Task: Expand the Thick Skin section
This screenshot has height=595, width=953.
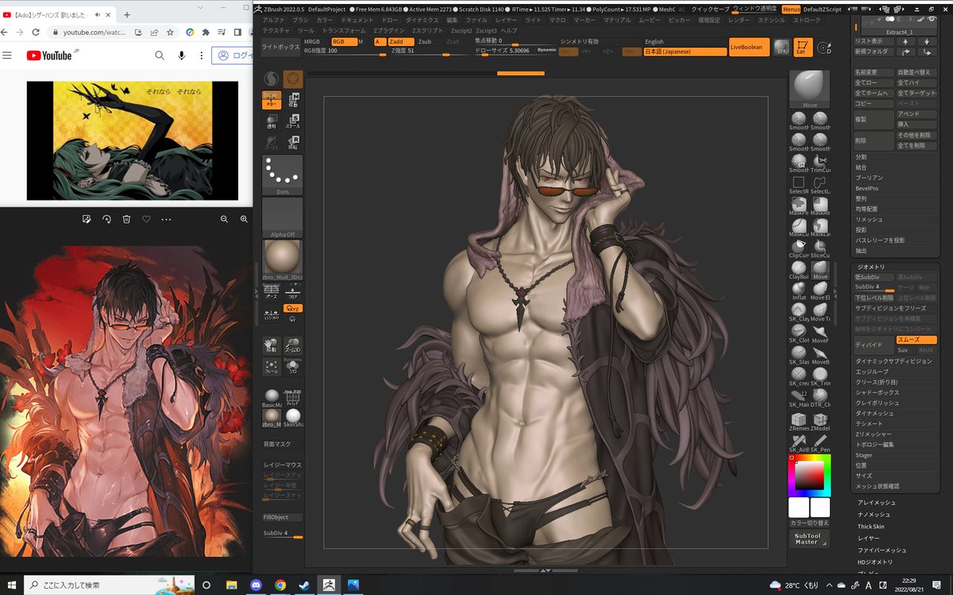Action: tap(870, 527)
